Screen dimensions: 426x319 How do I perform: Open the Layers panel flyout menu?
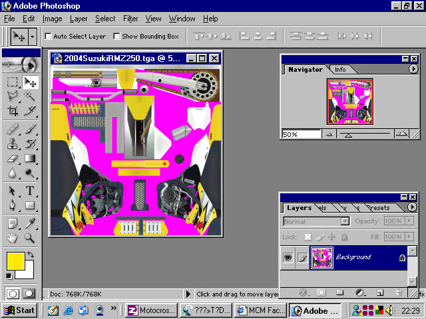(x=413, y=207)
